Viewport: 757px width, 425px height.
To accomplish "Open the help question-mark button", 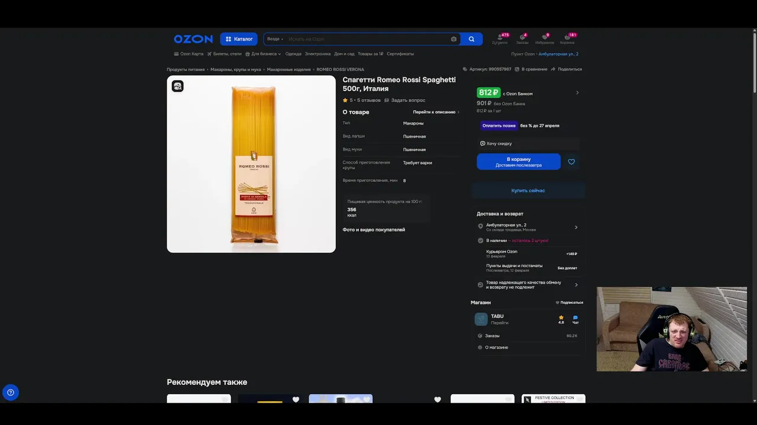I will pos(11,393).
